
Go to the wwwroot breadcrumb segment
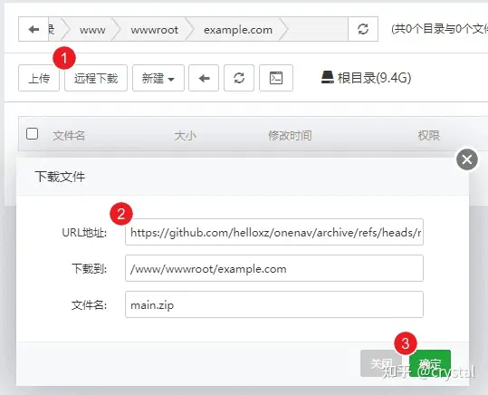(x=154, y=30)
